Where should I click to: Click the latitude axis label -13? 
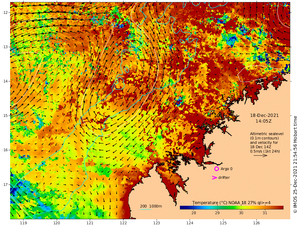[5, 47]
